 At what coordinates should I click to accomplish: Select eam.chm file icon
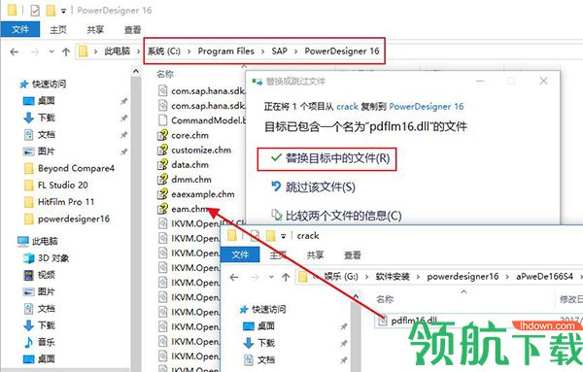(x=162, y=209)
